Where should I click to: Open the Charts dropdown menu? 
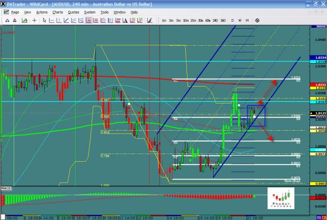[x=57, y=11]
